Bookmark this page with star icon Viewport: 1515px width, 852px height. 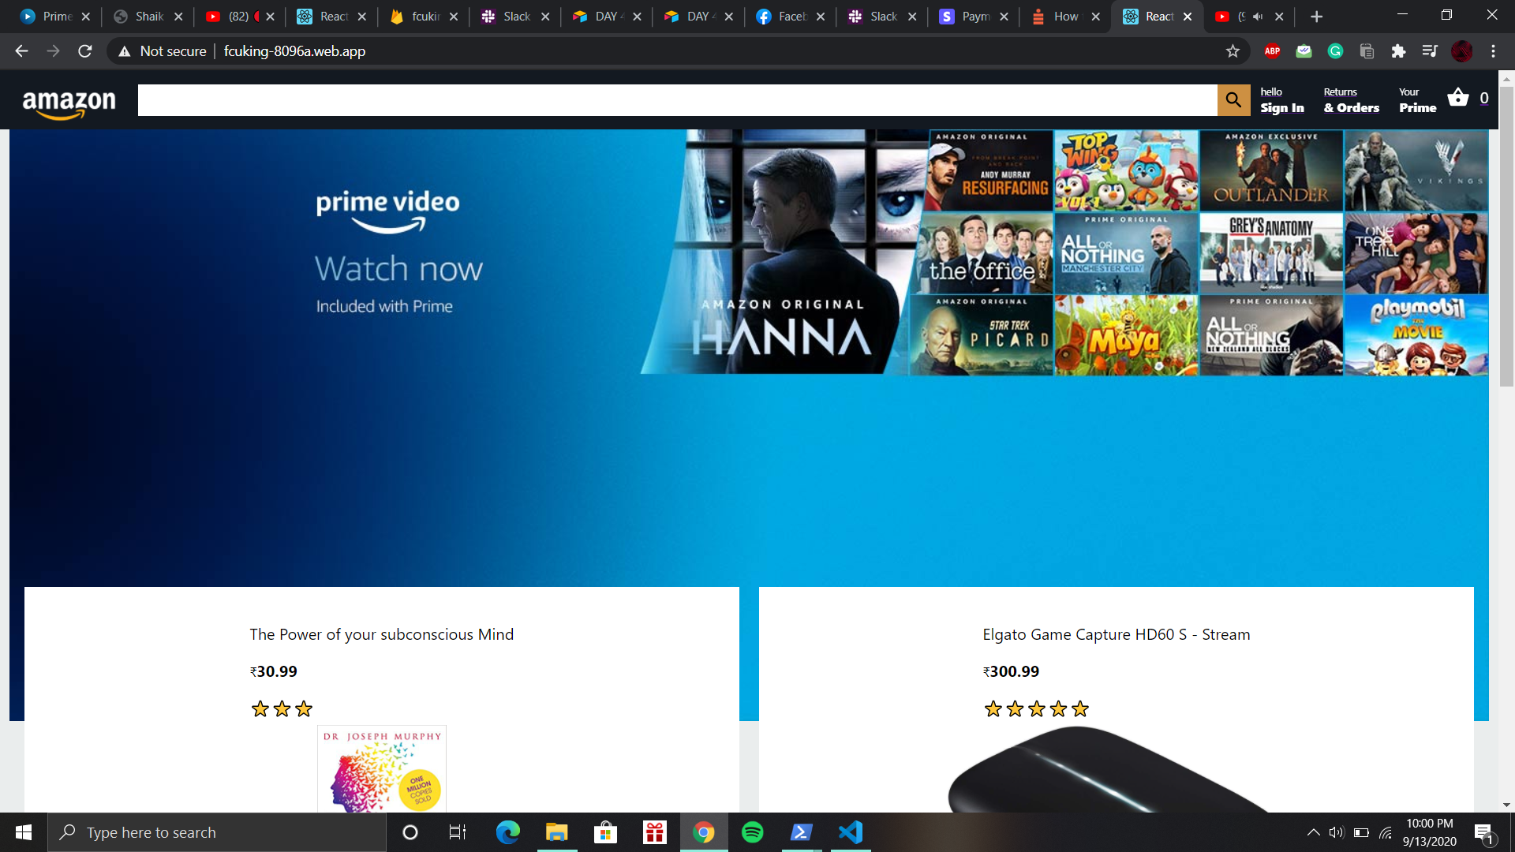[1233, 51]
